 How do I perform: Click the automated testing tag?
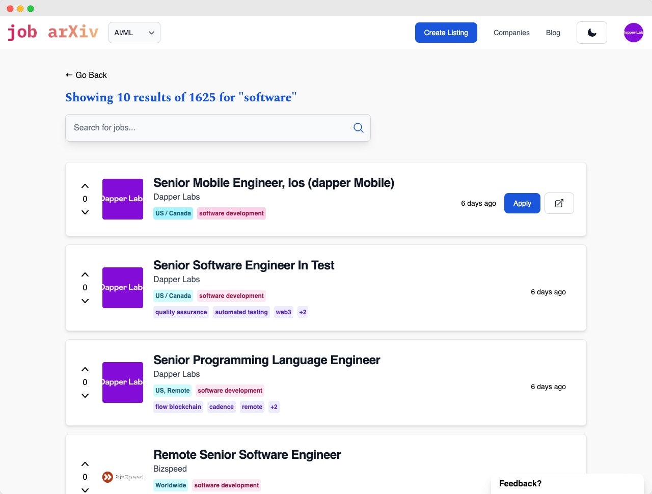(241, 312)
